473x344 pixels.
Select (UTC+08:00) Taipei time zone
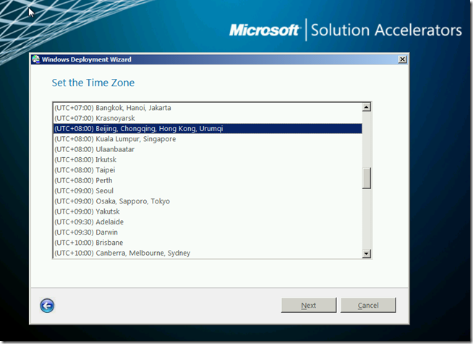pyautogui.click(x=208, y=170)
